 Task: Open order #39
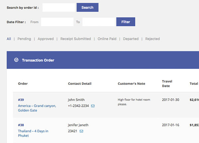(x=21, y=100)
